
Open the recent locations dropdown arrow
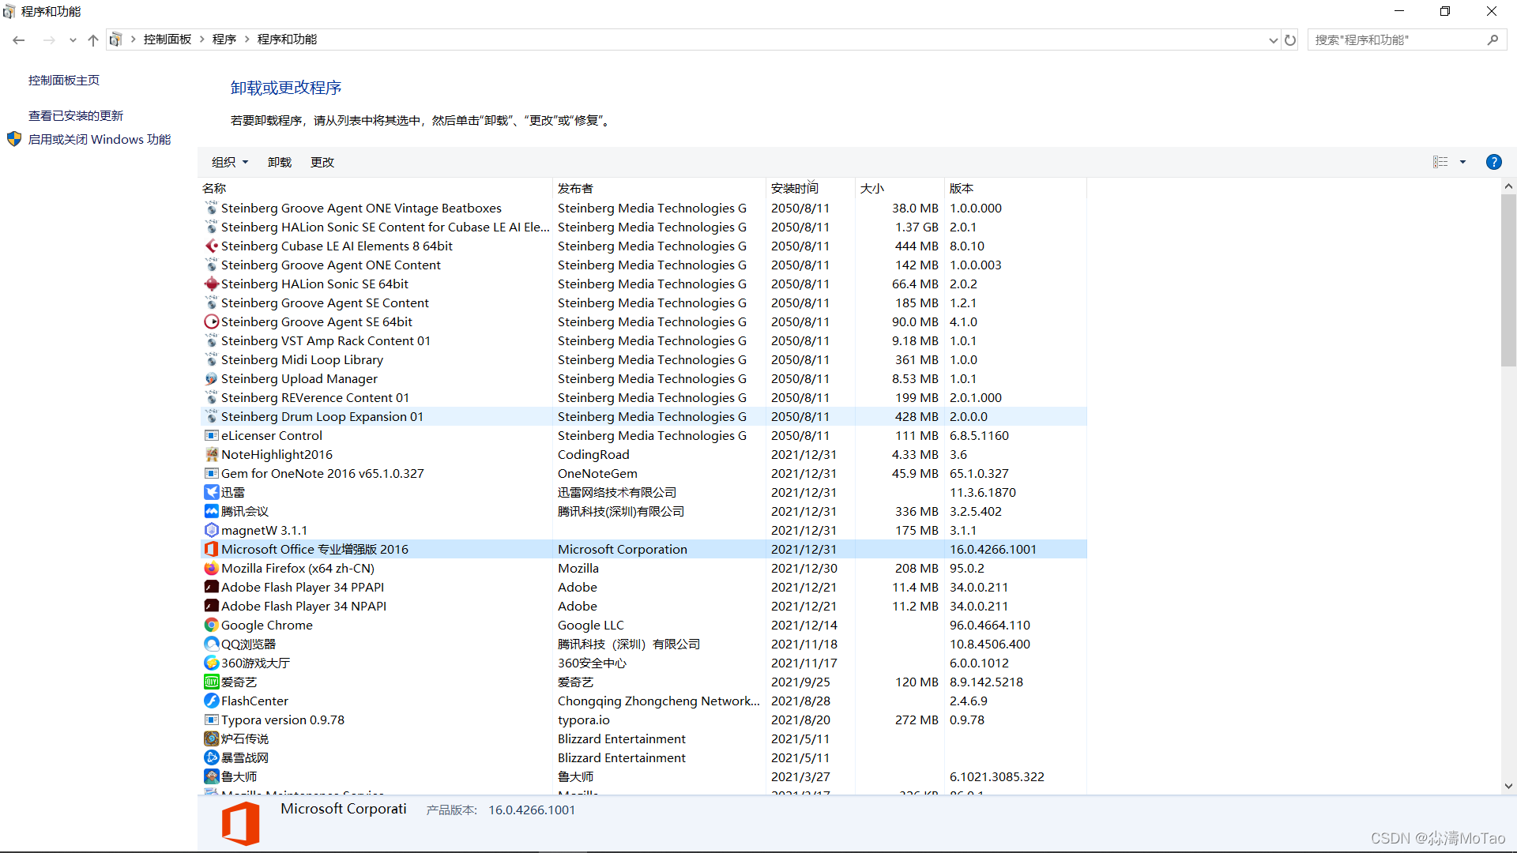(x=73, y=39)
